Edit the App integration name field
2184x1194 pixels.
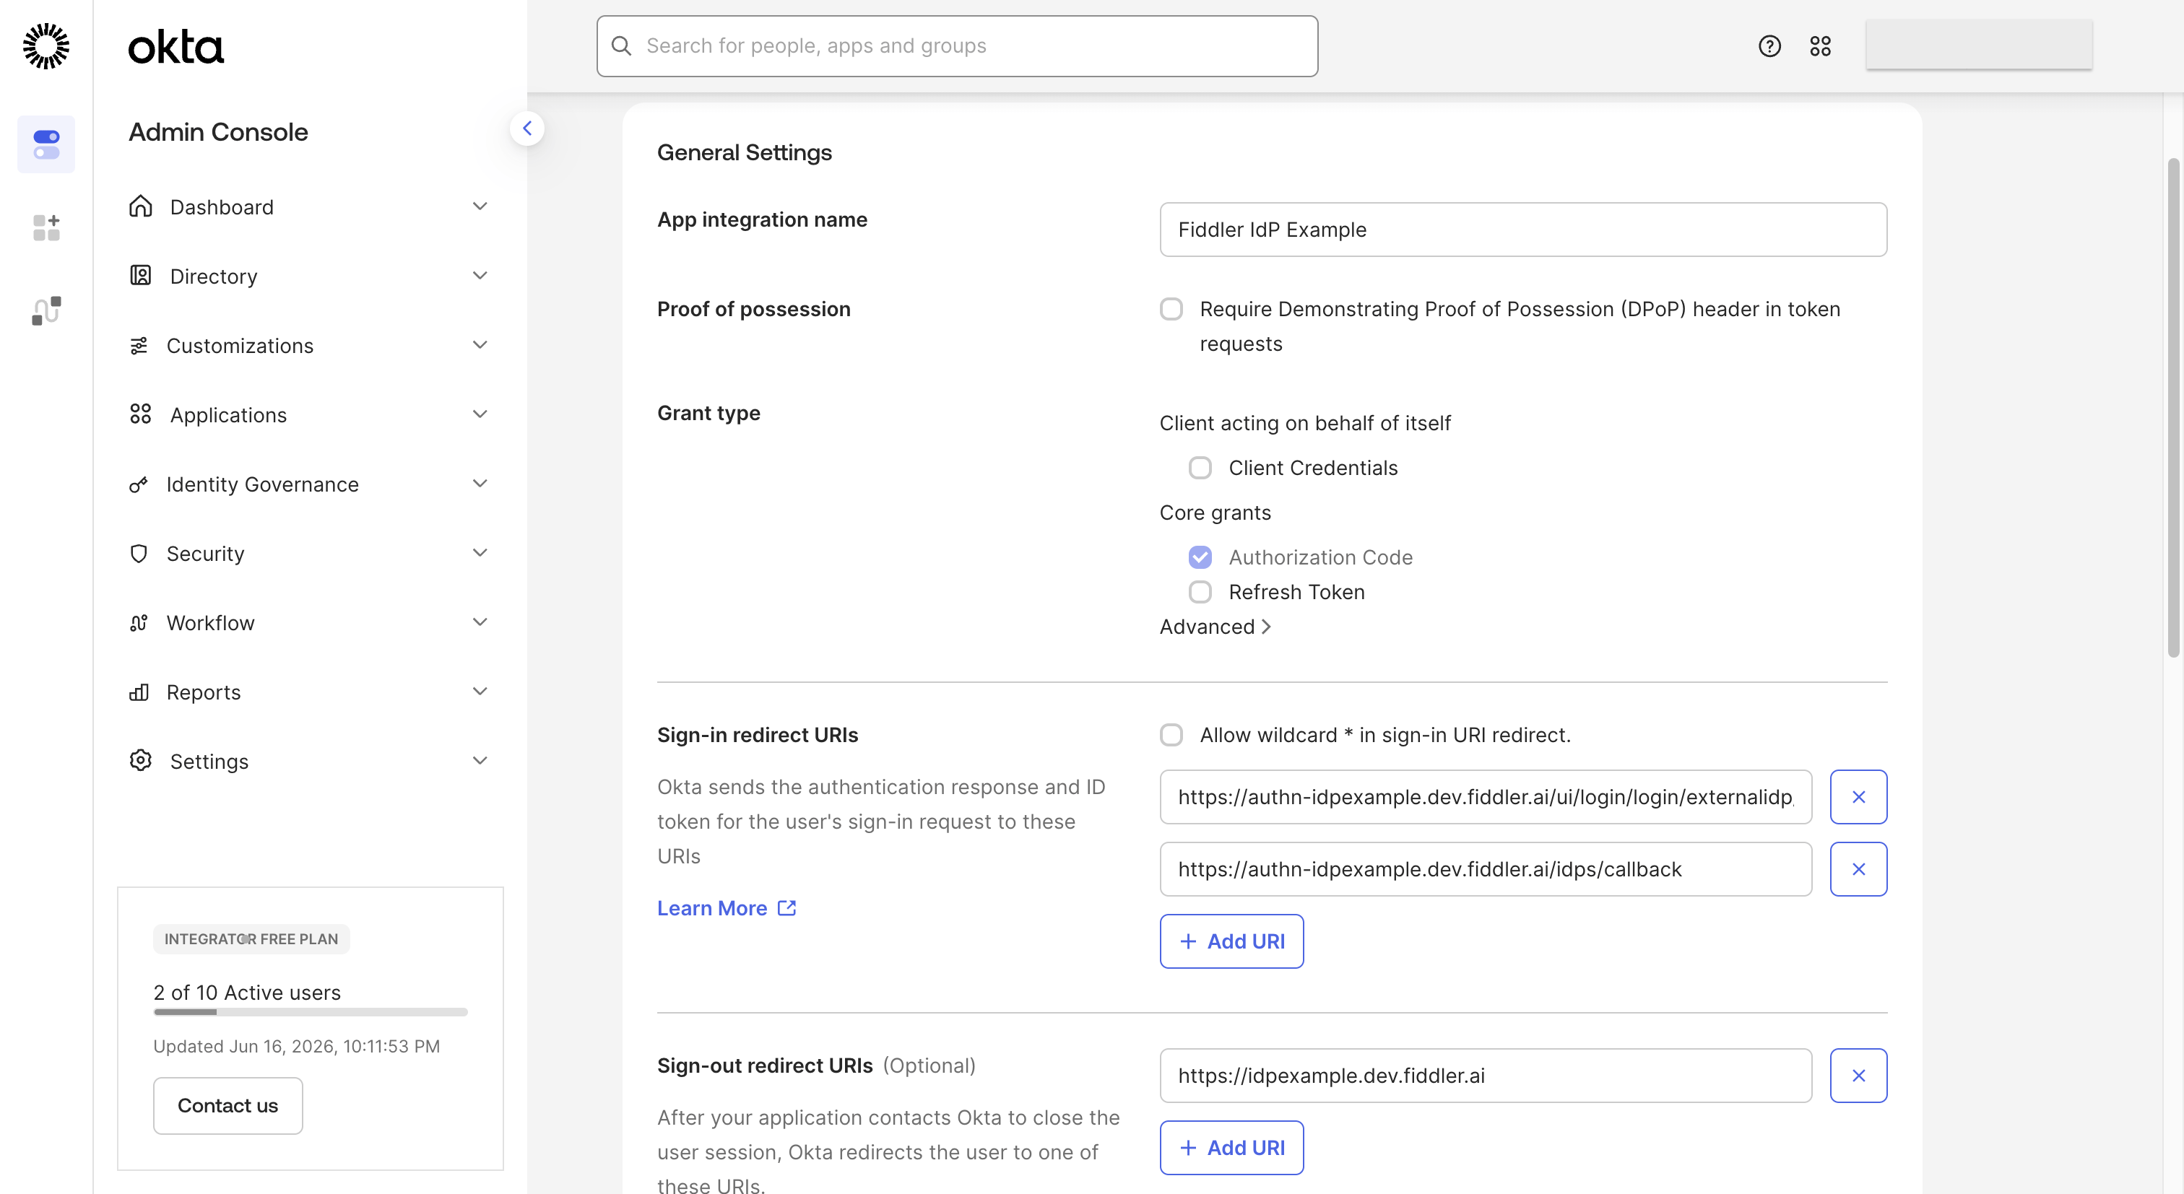(x=1522, y=230)
